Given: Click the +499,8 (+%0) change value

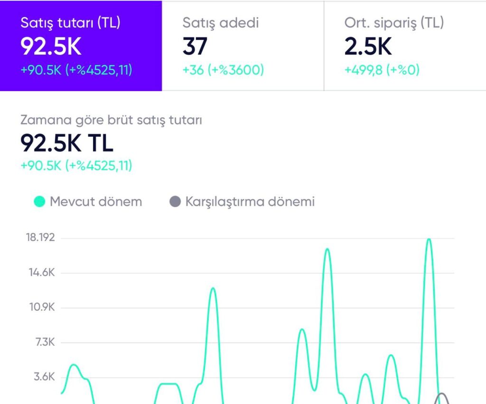Looking at the screenshot, I should (x=382, y=70).
